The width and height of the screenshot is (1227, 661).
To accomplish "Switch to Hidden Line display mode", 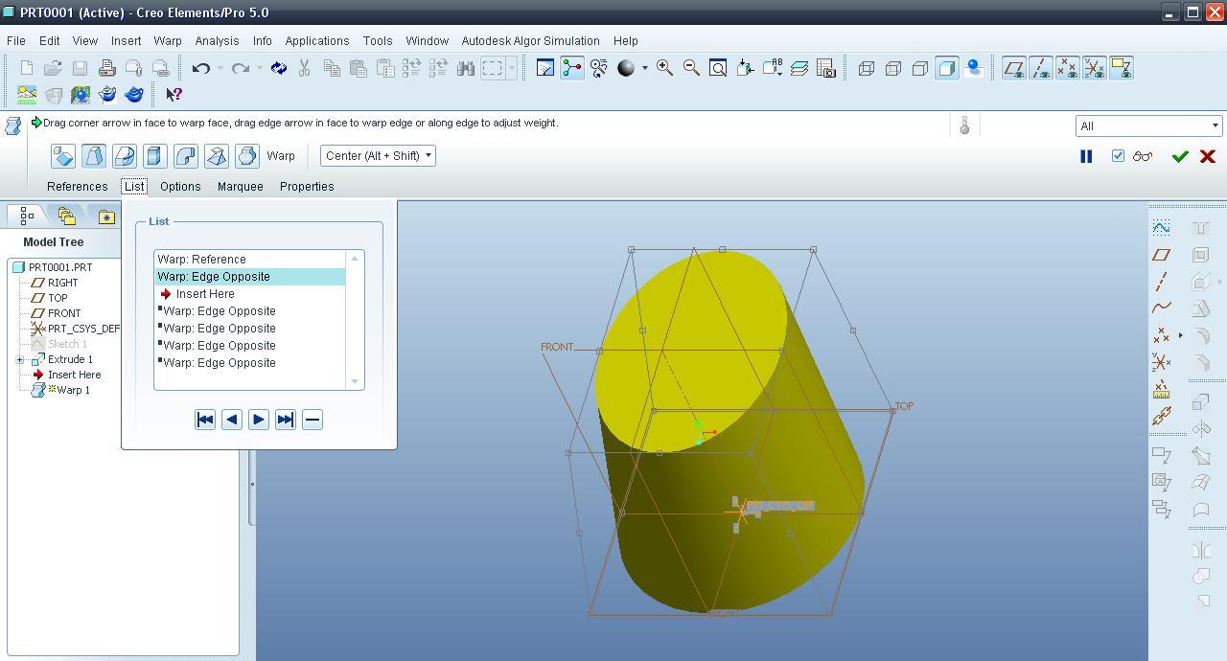I will (x=893, y=68).
